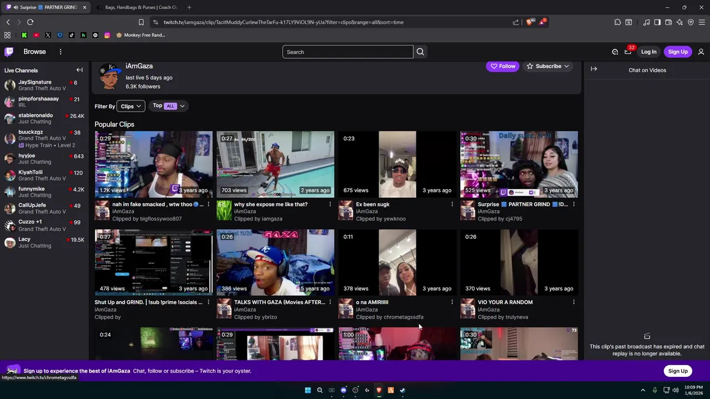Go back in browser history
The image size is (710, 399).
[8, 22]
